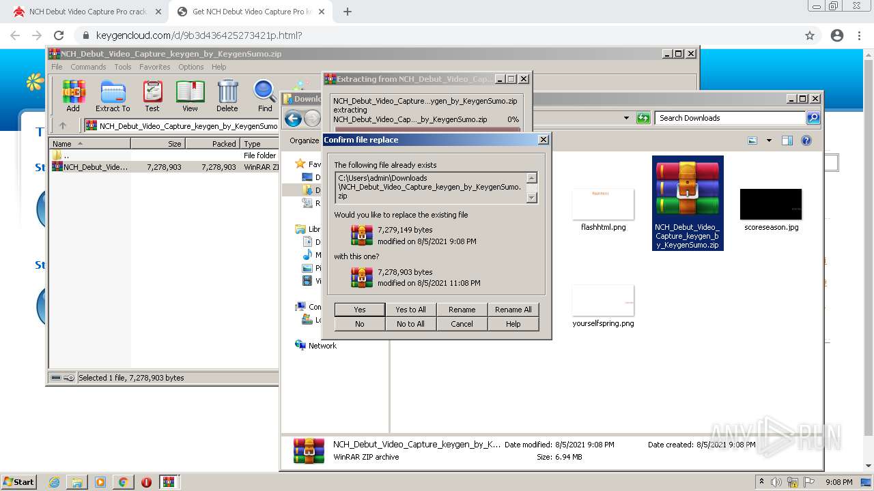This screenshot has height=491, width=874.
Task: Select the NCH_Debut_Video_Capture zip file in Downloads
Action: point(688,203)
